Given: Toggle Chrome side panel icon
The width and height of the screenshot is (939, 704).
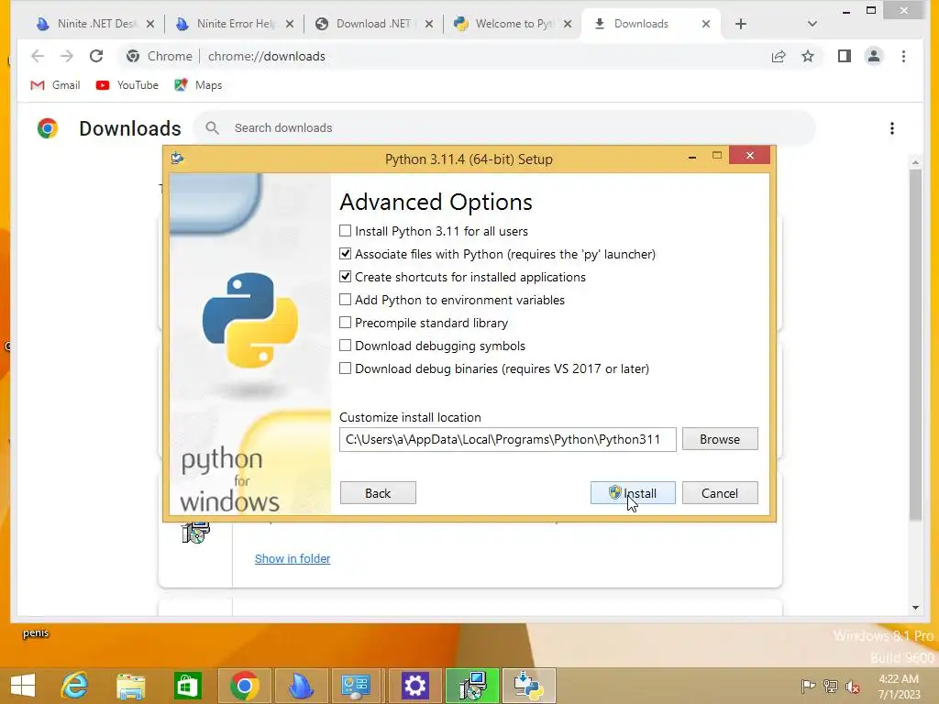Looking at the screenshot, I should click(x=845, y=56).
